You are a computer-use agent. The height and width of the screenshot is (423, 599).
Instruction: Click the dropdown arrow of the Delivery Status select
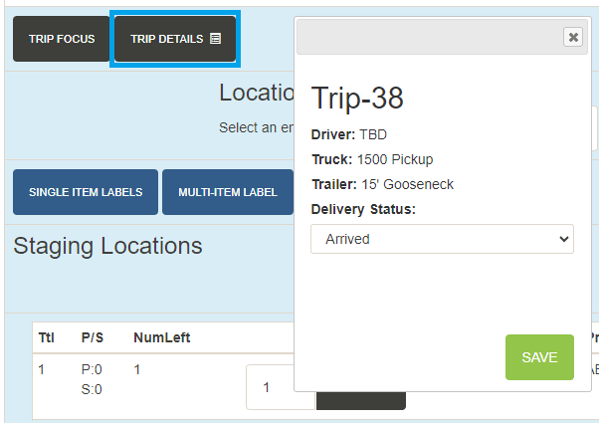click(x=564, y=239)
